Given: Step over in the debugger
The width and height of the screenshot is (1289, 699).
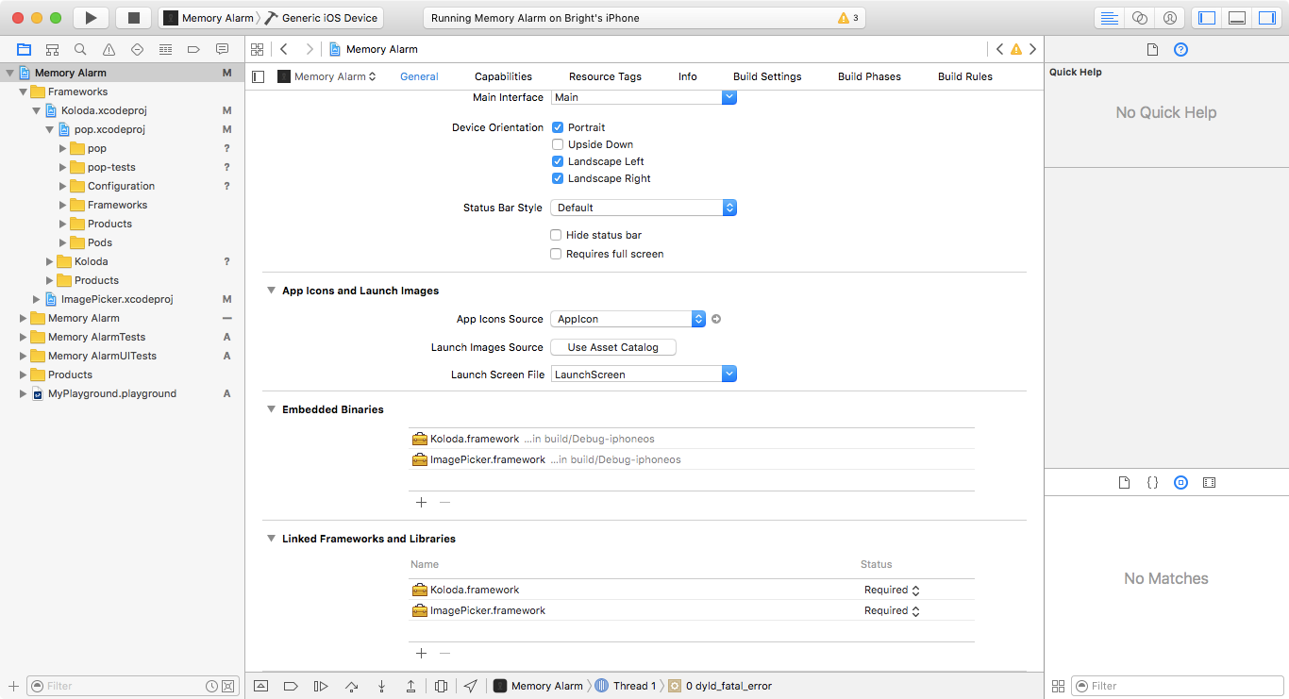Looking at the screenshot, I should tap(351, 686).
